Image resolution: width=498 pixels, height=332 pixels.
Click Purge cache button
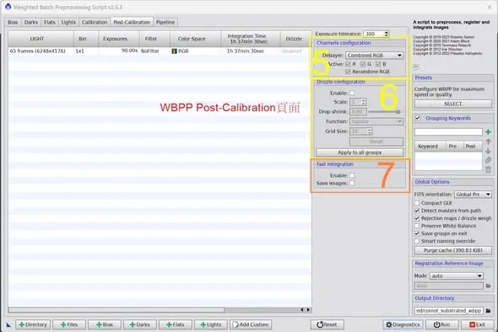pos(453,250)
